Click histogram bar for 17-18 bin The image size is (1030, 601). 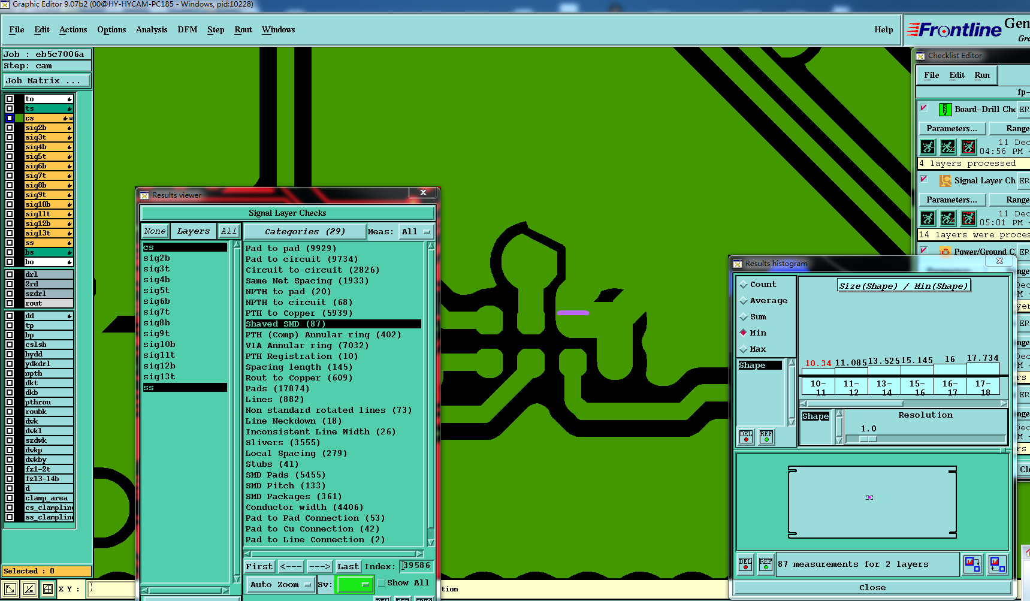[983, 369]
